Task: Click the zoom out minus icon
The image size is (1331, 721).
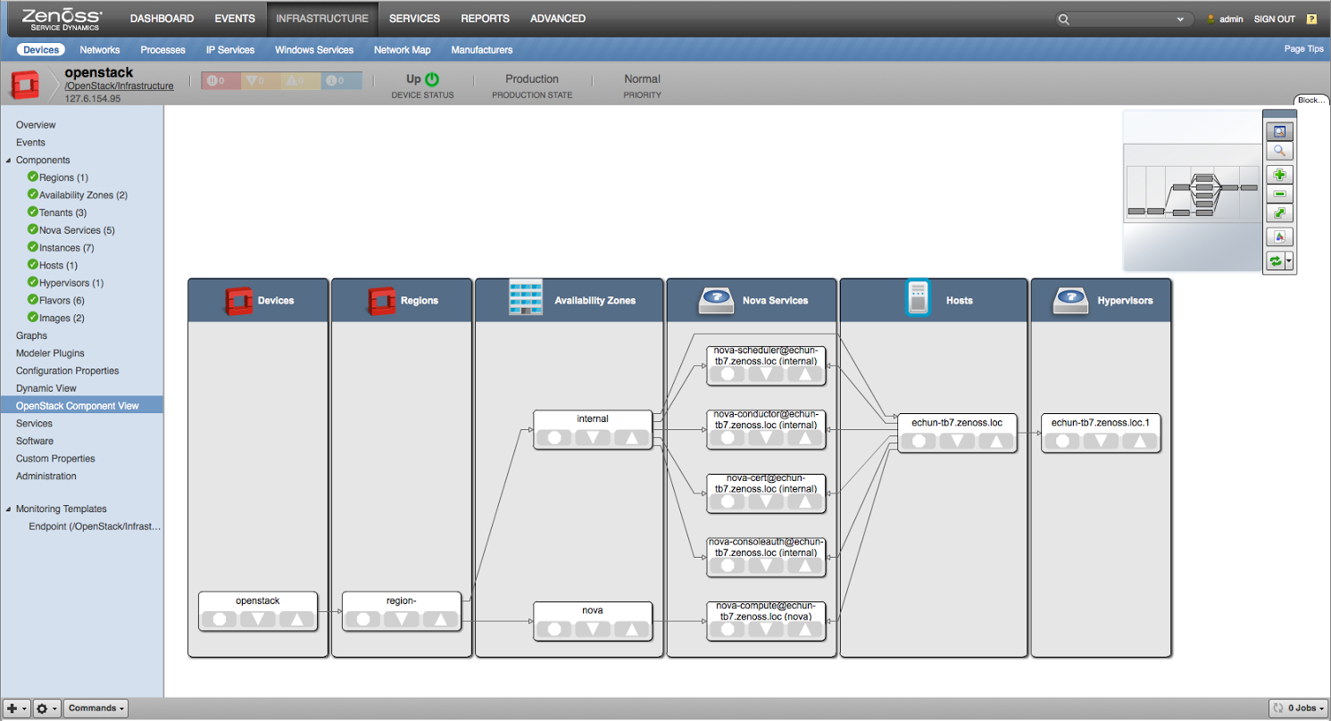Action: pyautogui.click(x=1279, y=194)
